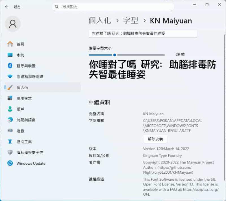The height and width of the screenshot is (201, 226).
Task: Click the 個人化 paintbrush icon
Action: (10, 87)
